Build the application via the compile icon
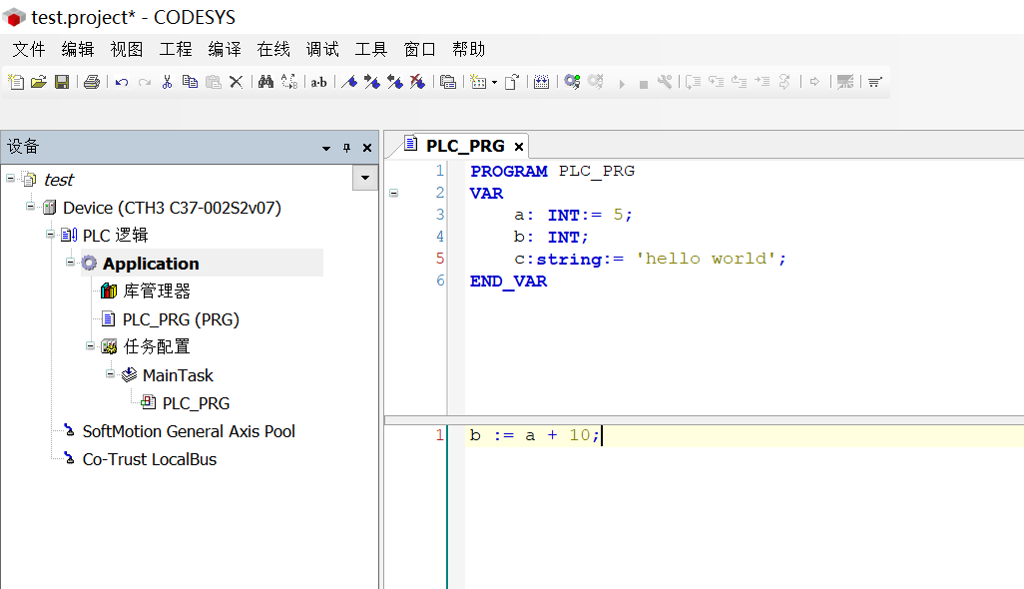This screenshot has width=1024, height=589. click(541, 81)
